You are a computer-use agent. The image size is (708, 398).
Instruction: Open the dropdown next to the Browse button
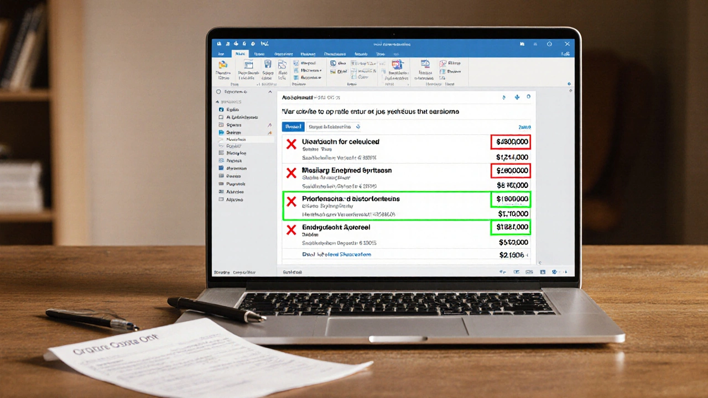[357, 127]
